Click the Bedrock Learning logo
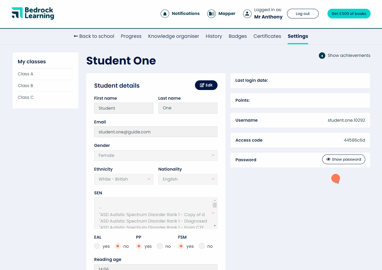382x270 pixels. coord(32,13)
